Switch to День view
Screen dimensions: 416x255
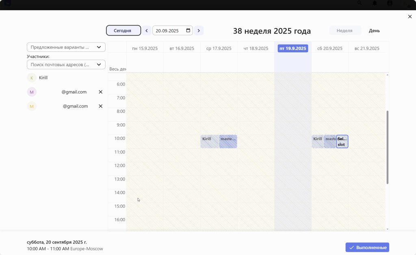pyautogui.click(x=374, y=31)
